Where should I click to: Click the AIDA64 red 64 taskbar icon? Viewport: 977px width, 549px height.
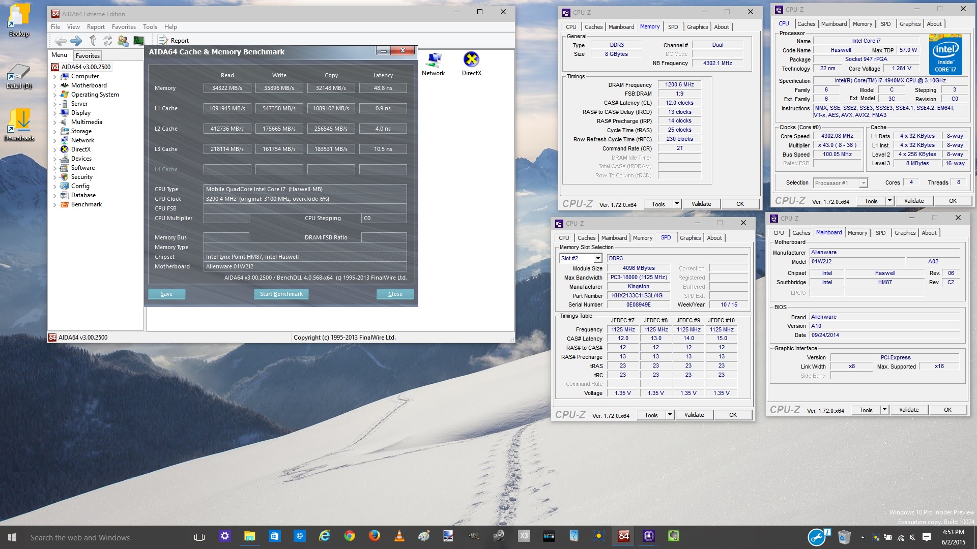[623, 536]
